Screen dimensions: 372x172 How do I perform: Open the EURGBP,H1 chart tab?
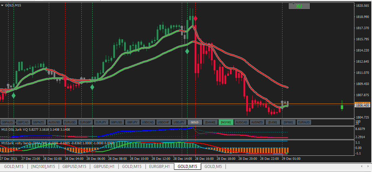tap(159, 167)
